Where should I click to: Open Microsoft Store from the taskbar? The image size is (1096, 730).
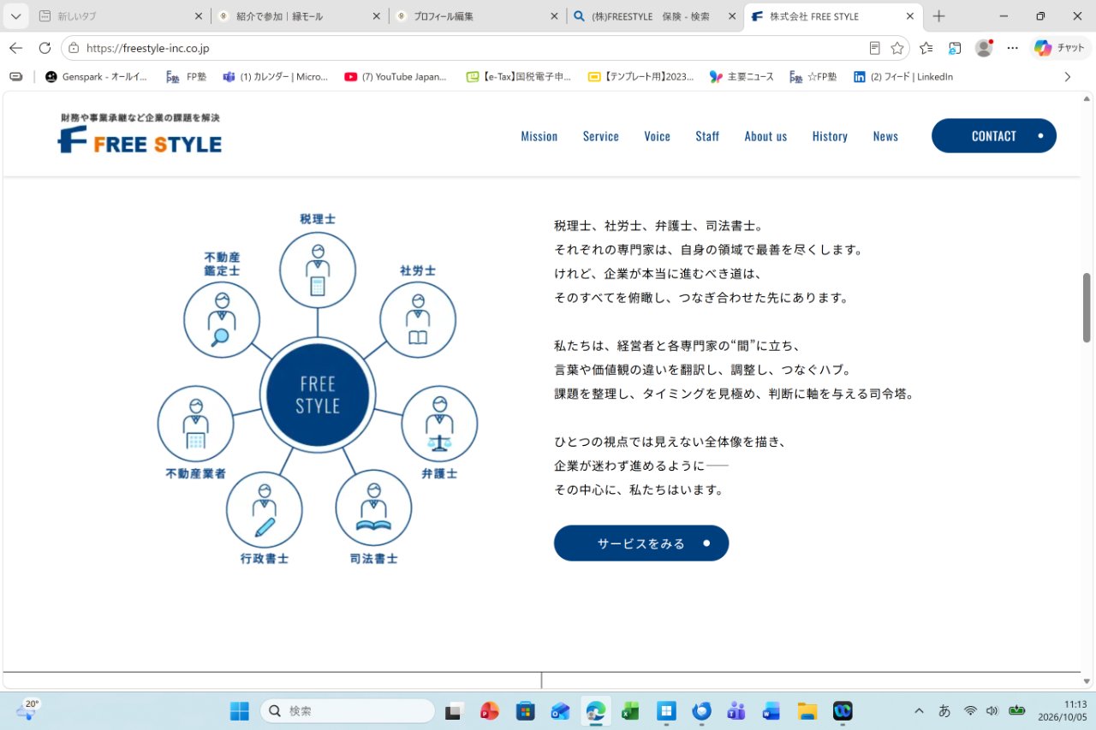click(x=525, y=711)
